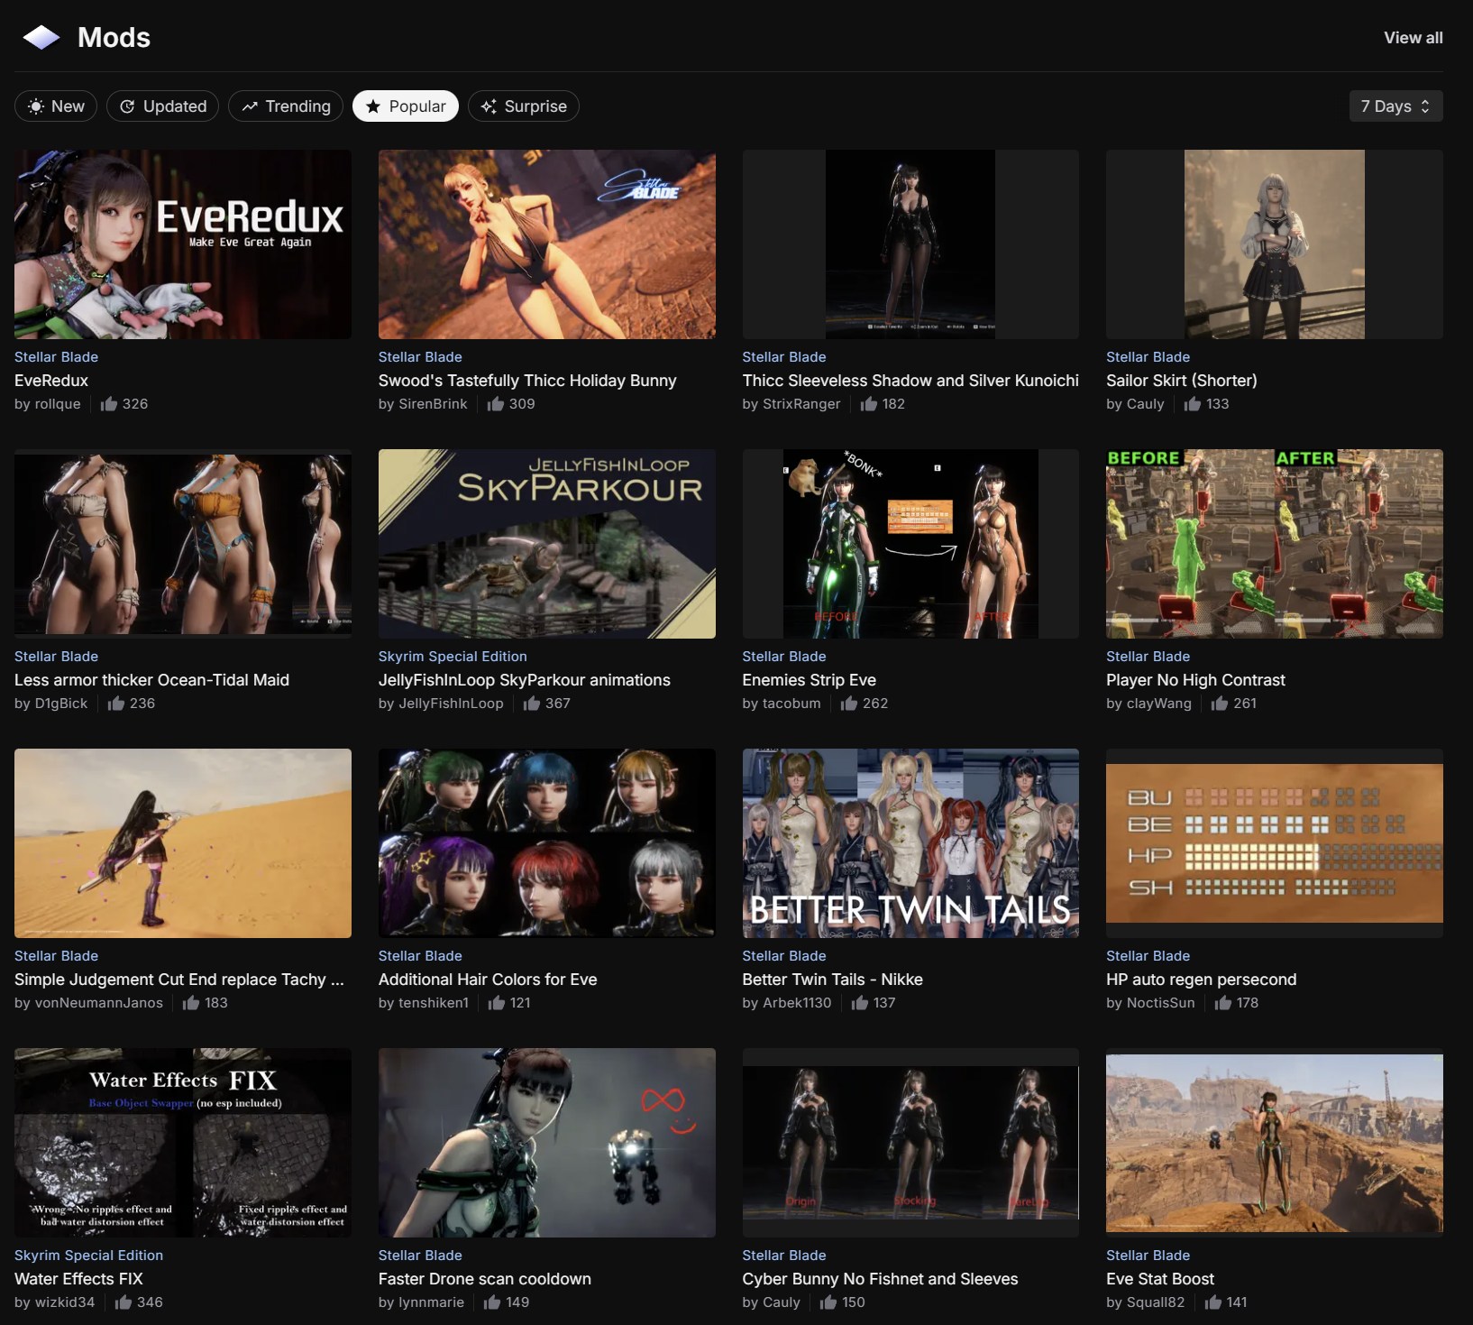Click the thumbs-up icon on Swood's Holiday Bunny
The width and height of the screenshot is (1473, 1325).
(x=496, y=404)
